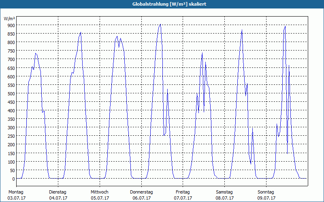This screenshot has width=324, height=202.
Task: Click Sunday's curve peak near 890
Action: 285,26
